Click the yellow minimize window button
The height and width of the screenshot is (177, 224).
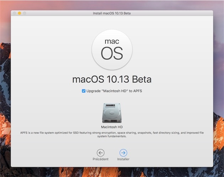coord(20,13)
